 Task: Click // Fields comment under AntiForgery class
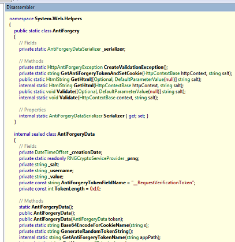(x=28, y=43)
